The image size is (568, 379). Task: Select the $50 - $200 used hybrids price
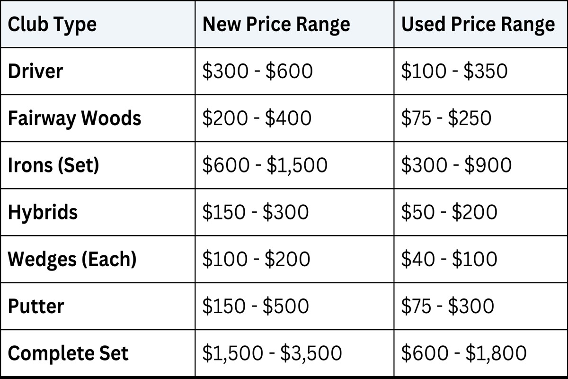449,212
